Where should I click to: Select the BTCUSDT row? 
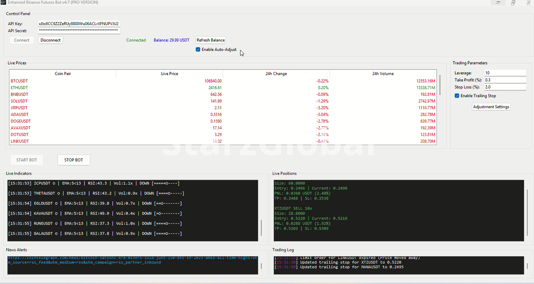[223, 81]
